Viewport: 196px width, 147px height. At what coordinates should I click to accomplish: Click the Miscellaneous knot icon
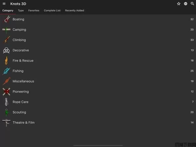(x=7, y=81)
